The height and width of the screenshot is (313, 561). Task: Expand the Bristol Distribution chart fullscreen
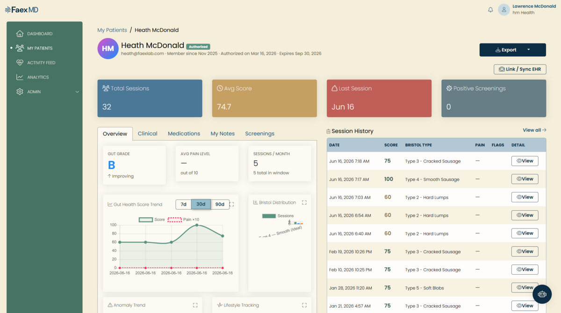pyautogui.click(x=304, y=202)
